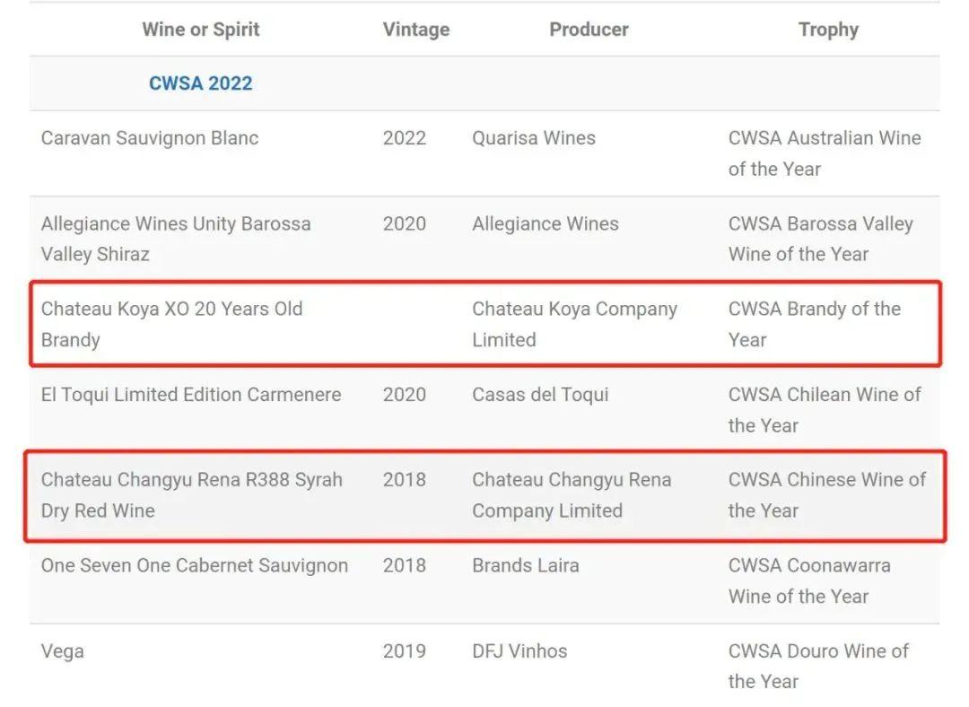Click the Casas del Toqui producer cell
Screen dimensions: 969x707
[x=540, y=395]
